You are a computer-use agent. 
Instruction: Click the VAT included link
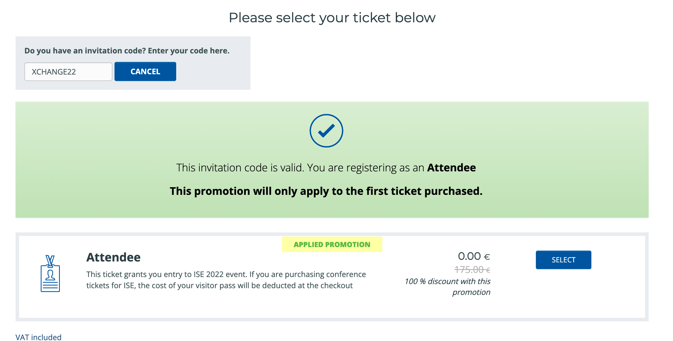coord(38,337)
